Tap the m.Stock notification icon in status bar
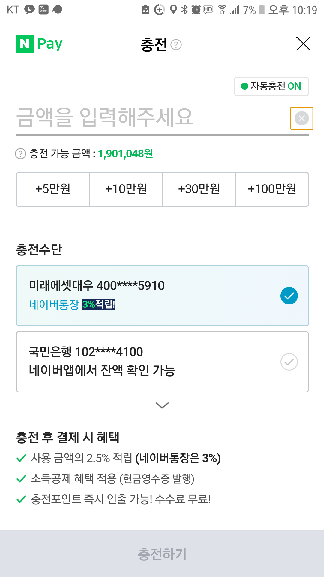 click(x=43, y=10)
